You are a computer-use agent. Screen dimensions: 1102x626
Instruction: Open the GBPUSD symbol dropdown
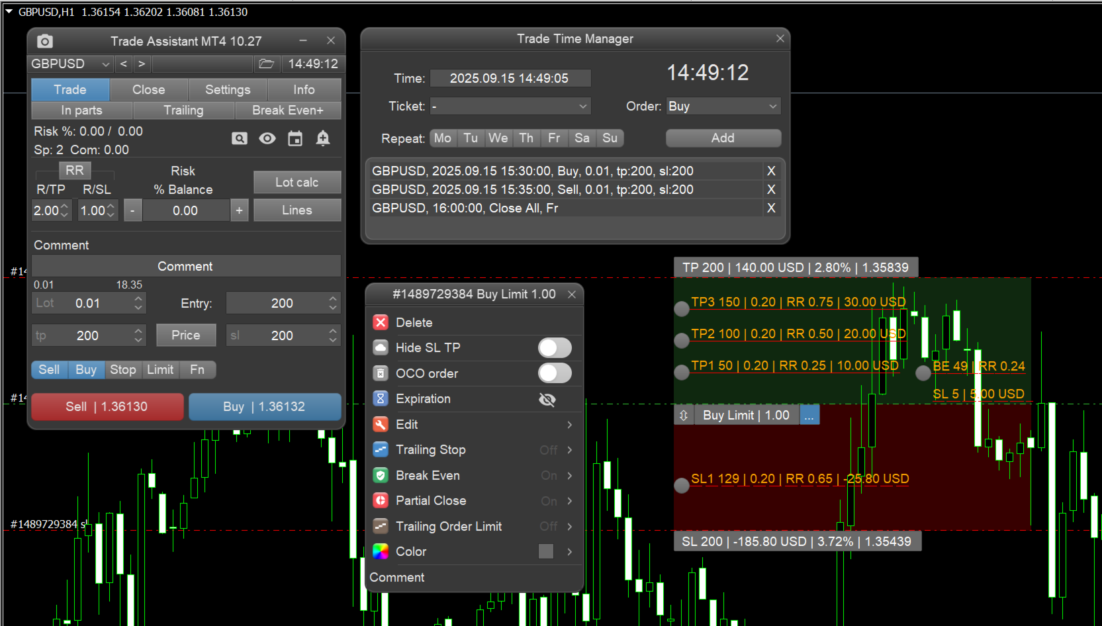[x=71, y=64]
